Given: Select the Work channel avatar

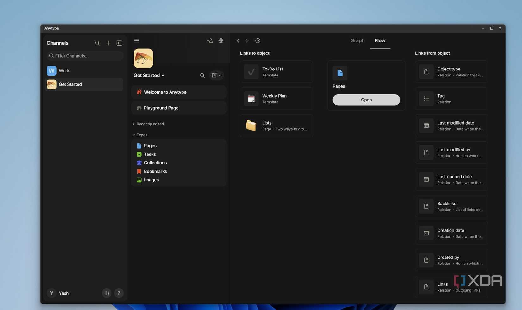Looking at the screenshot, I should (52, 70).
